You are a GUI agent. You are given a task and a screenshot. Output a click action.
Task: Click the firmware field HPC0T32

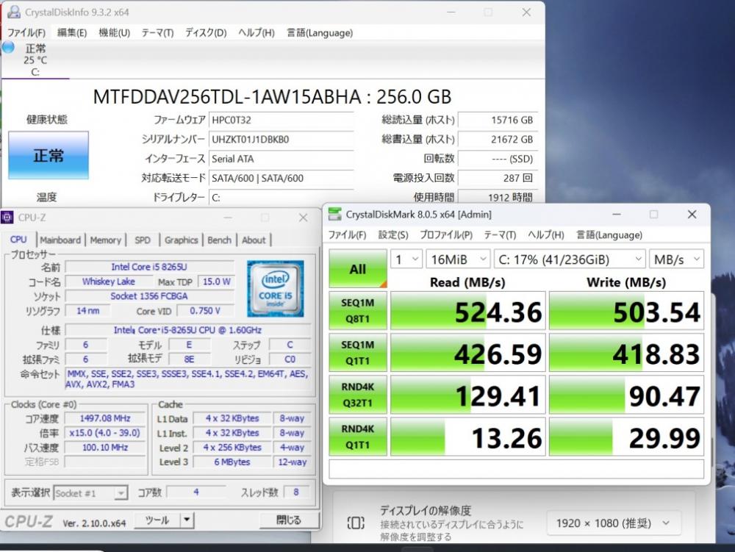pos(281,120)
